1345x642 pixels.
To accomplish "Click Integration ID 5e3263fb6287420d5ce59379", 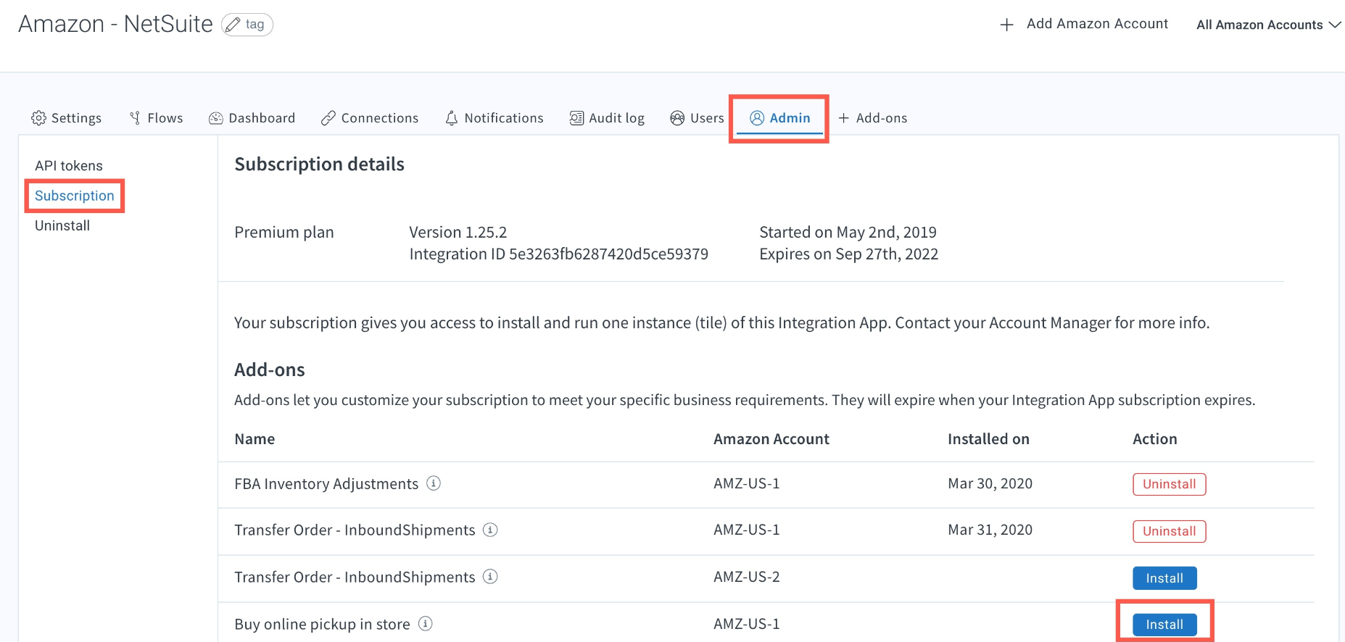I will pos(559,254).
